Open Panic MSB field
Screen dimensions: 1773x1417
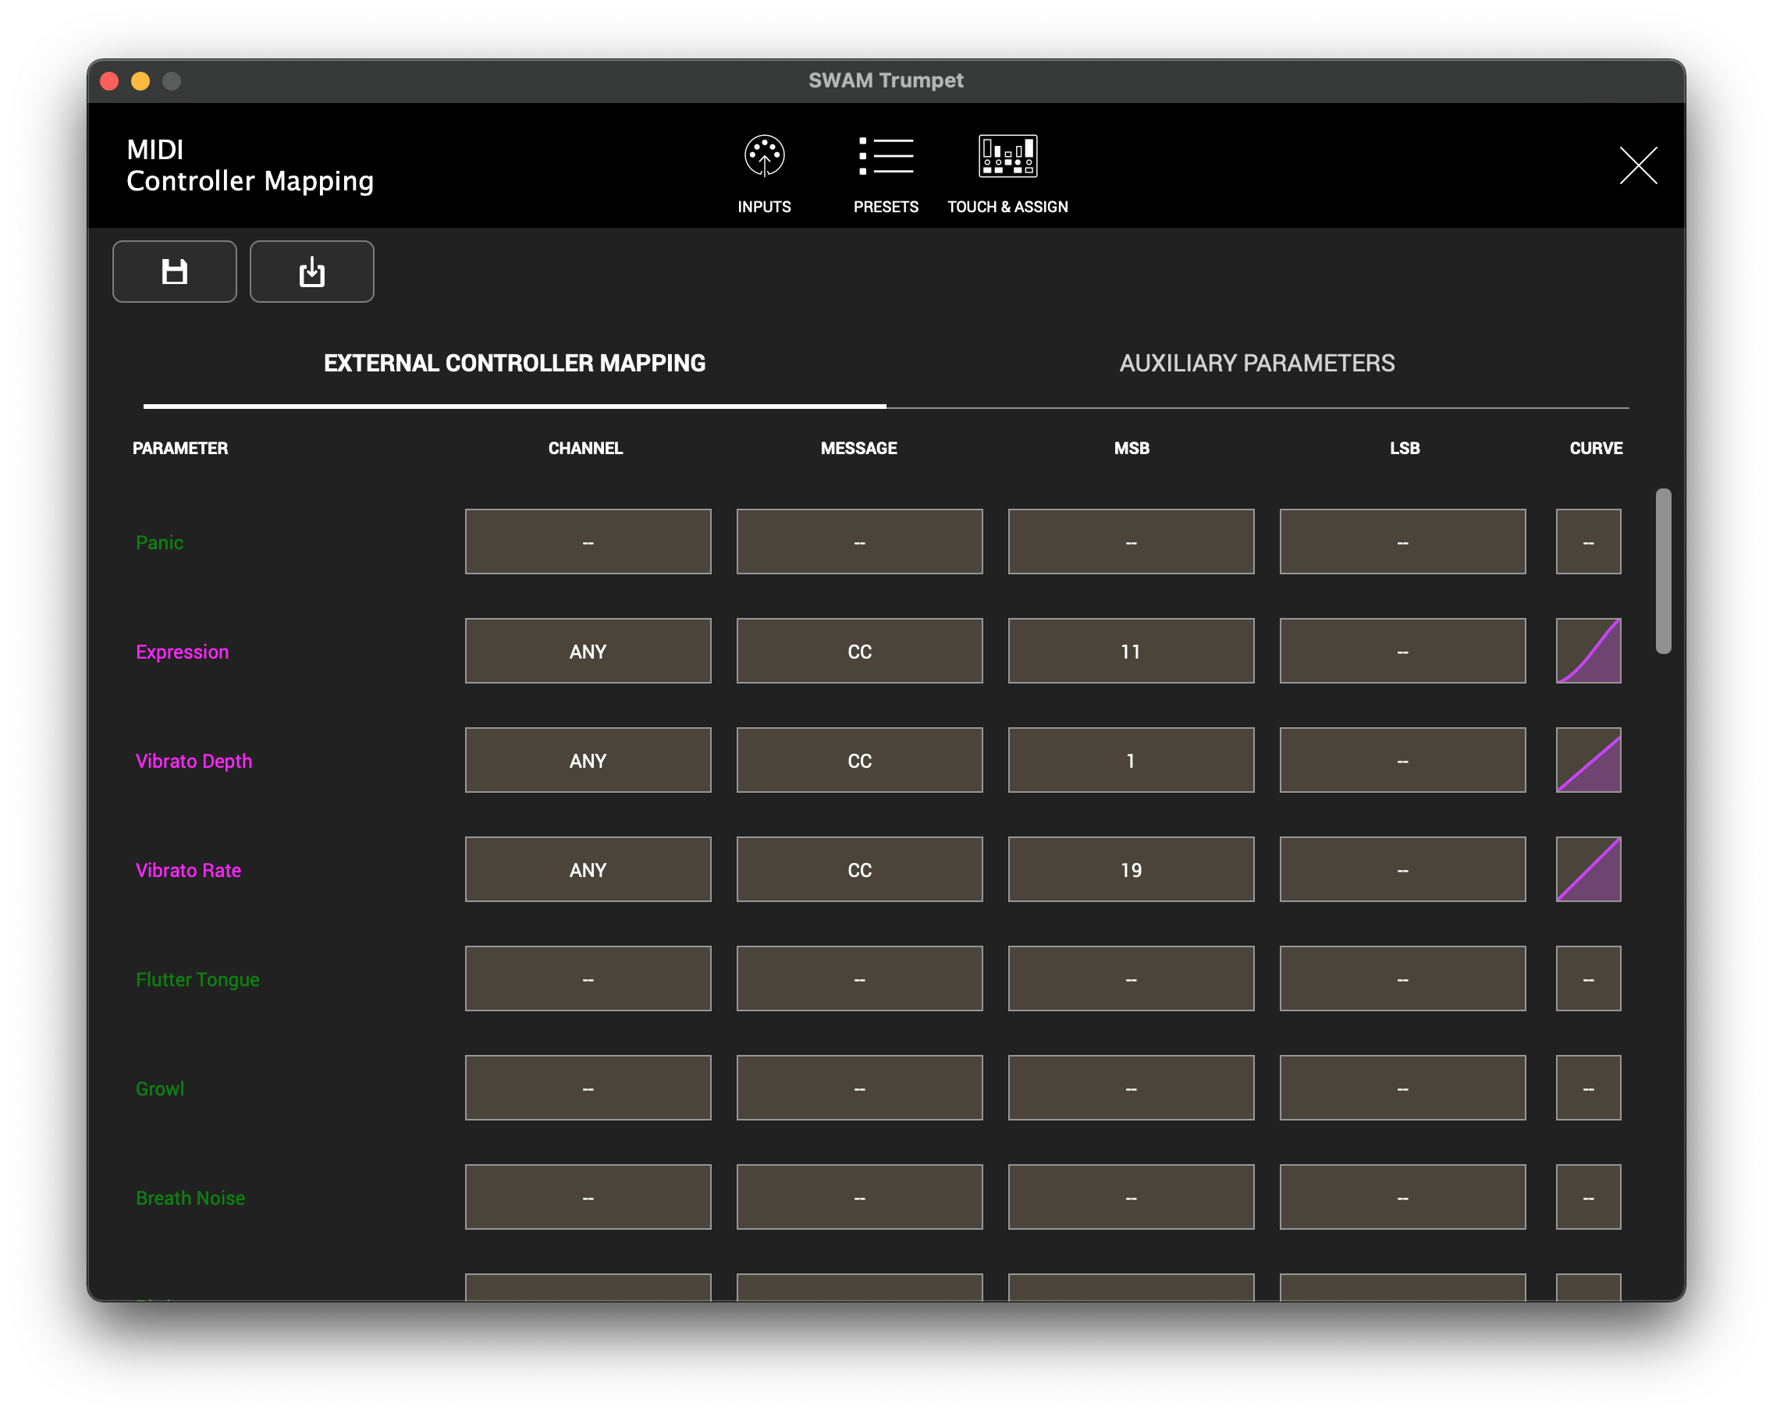tap(1131, 542)
